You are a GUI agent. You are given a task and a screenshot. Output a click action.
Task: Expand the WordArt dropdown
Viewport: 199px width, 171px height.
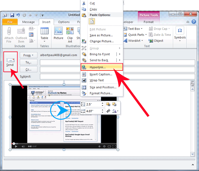(x=142, y=40)
